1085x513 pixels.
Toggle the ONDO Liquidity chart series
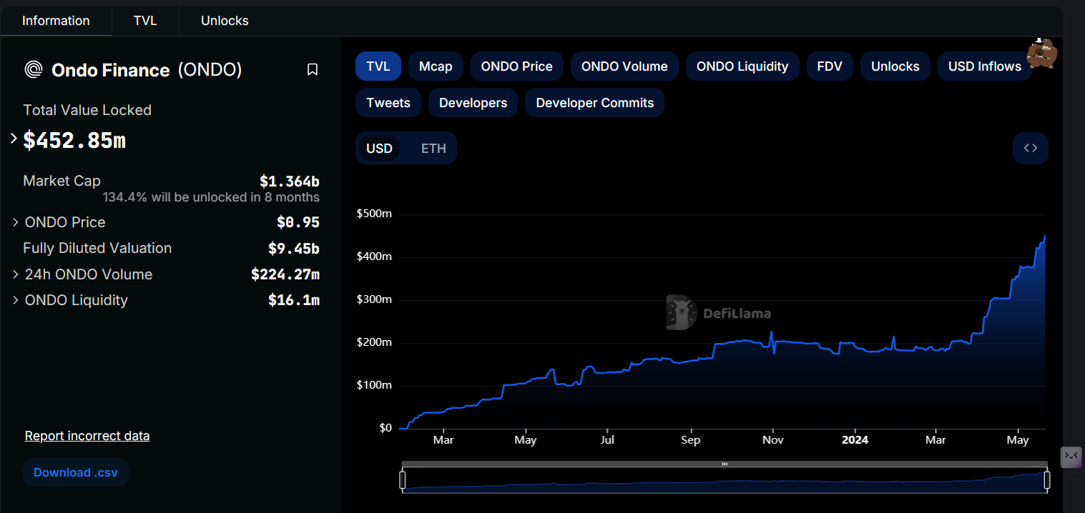point(742,66)
